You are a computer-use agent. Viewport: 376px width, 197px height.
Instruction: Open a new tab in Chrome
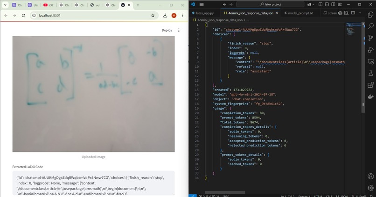[x=138, y=5]
